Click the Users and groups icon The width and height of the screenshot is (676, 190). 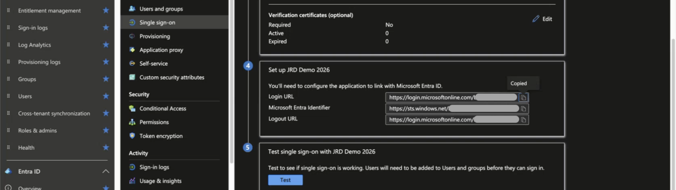coord(132,8)
